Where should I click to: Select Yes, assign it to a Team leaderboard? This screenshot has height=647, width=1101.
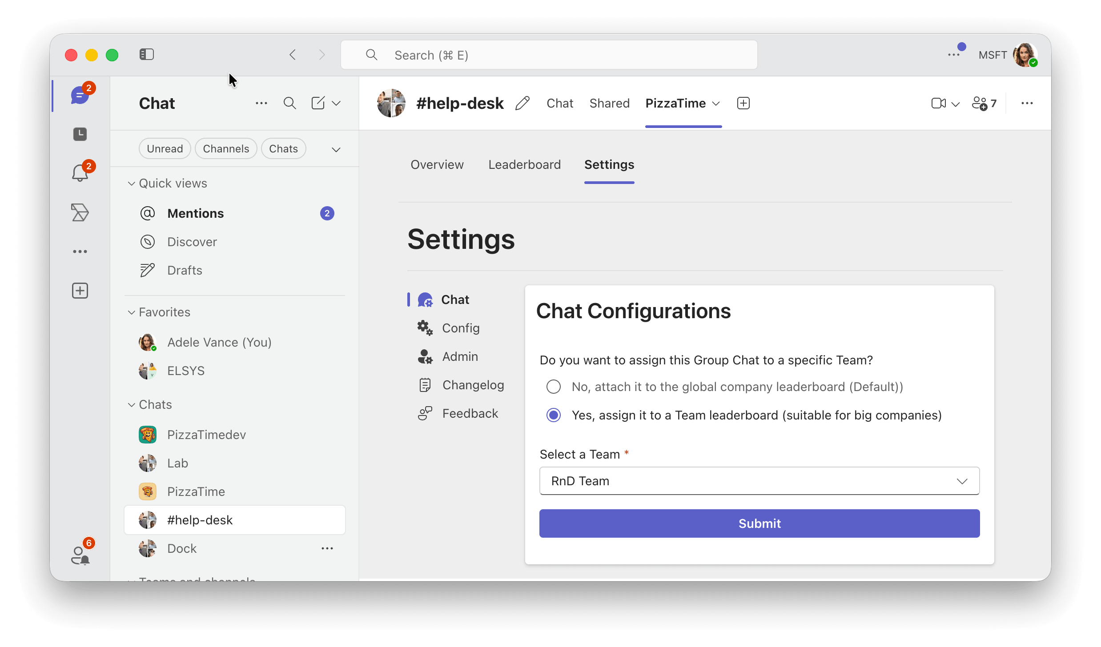click(x=553, y=415)
